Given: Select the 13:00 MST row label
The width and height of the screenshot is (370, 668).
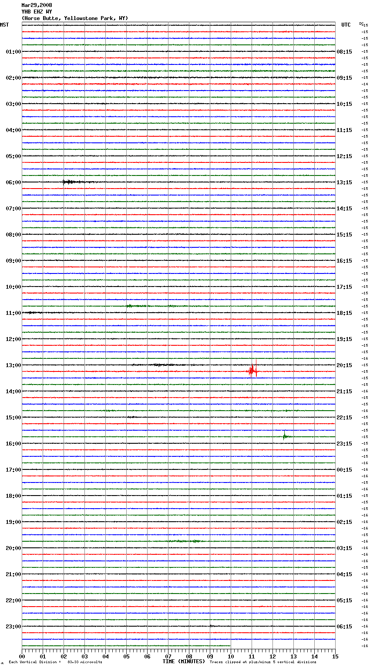Looking at the screenshot, I should (x=13, y=365).
